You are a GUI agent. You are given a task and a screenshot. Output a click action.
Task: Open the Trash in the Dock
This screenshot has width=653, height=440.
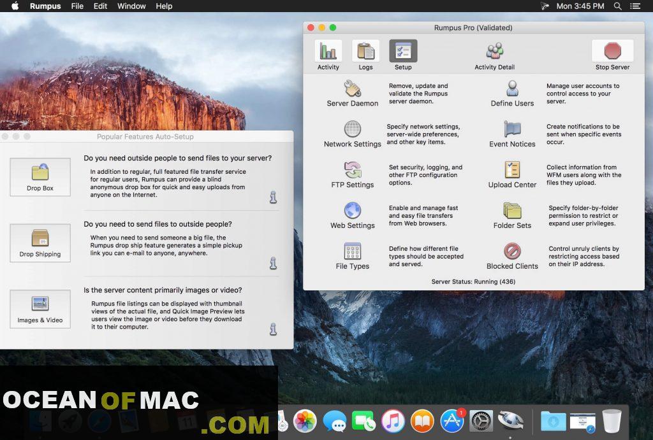click(612, 421)
